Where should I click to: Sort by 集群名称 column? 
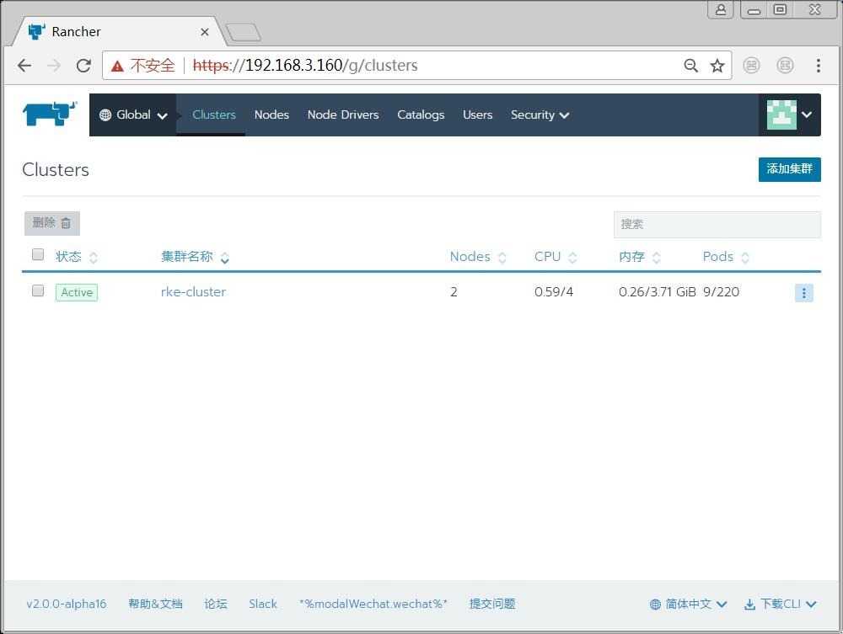pyautogui.click(x=196, y=257)
